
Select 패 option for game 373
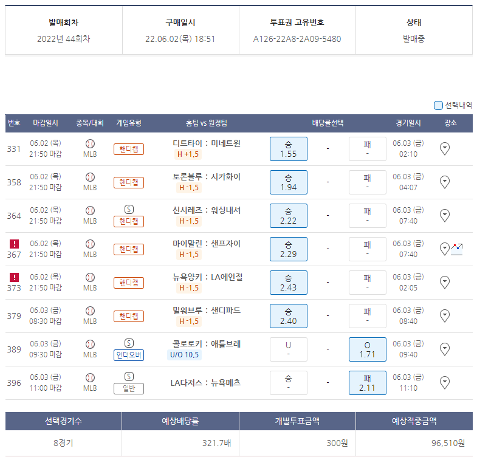368,283
